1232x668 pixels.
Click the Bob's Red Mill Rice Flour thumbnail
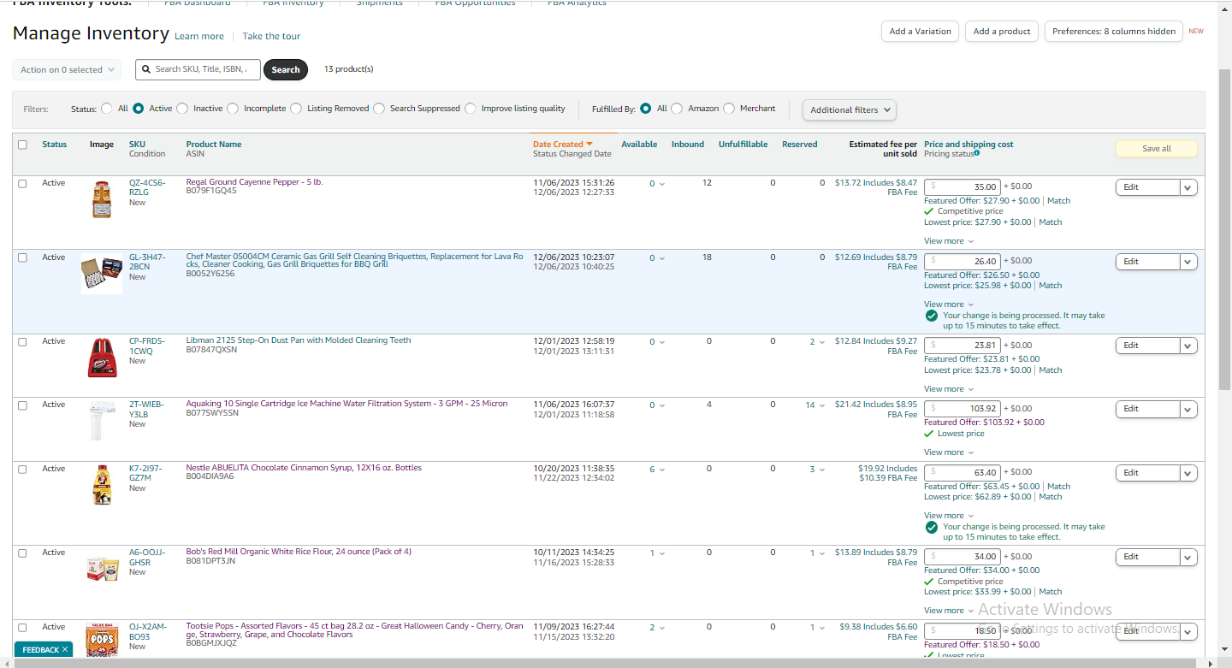coord(102,569)
